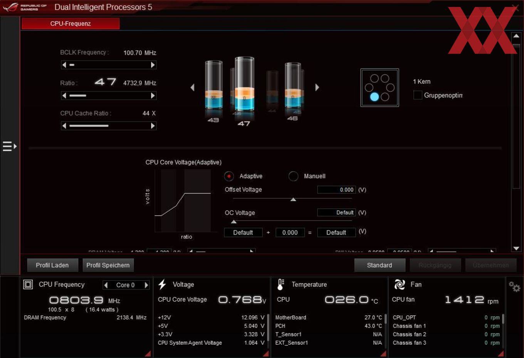Adjust the BCLK Frequency slider bar

tap(109, 65)
